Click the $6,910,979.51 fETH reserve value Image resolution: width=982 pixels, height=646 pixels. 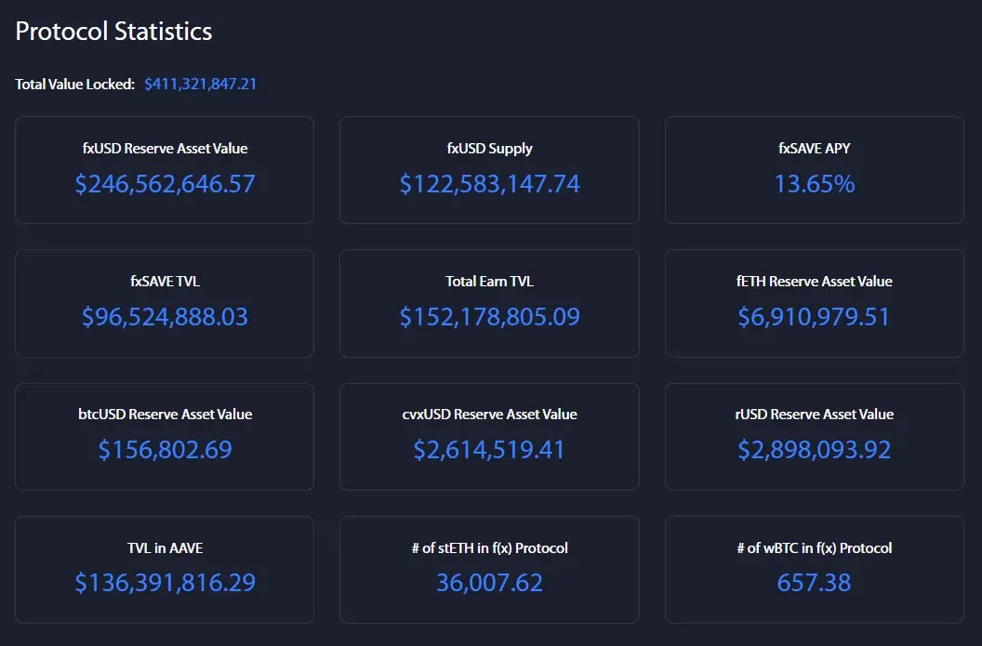[815, 317]
